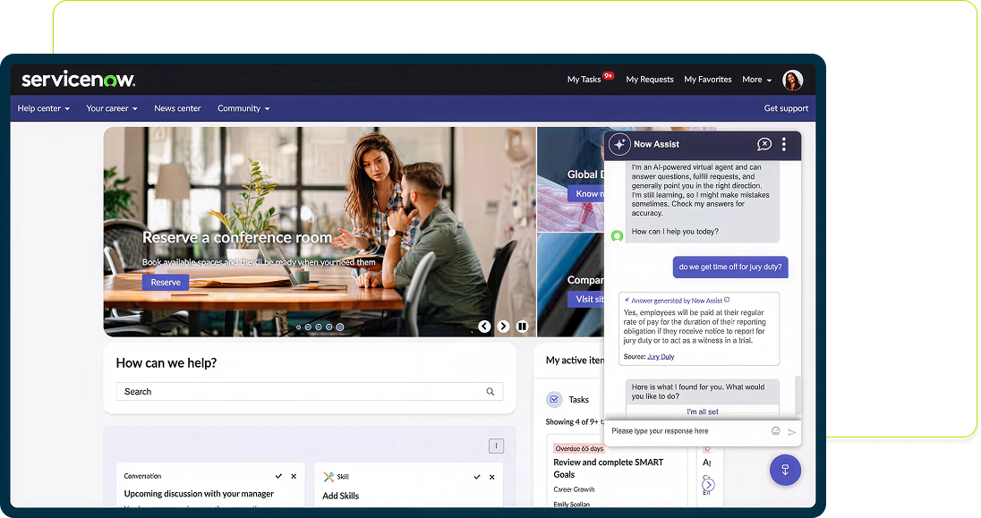Open the Jury Duty source link
The height and width of the screenshot is (518, 981).
(661, 357)
